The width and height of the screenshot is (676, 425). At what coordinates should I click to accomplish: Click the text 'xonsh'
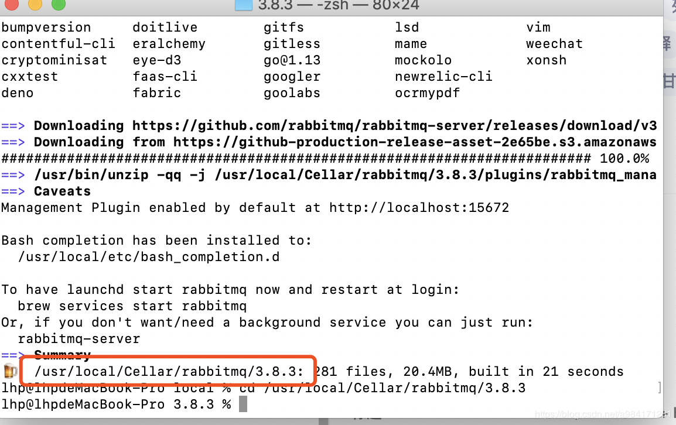(546, 60)
